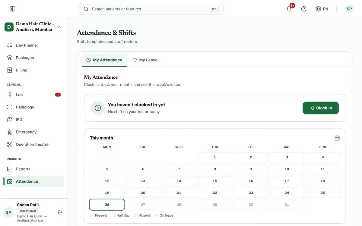Open the Emergency section
Screen dimensions: 362x226
tap(34, 132)
